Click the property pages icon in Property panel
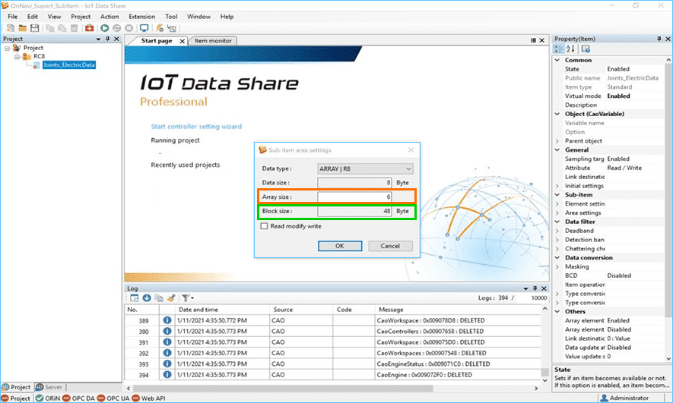Viewport: 673px width, 403px height. pyautogui.click(x=586, y=49)
